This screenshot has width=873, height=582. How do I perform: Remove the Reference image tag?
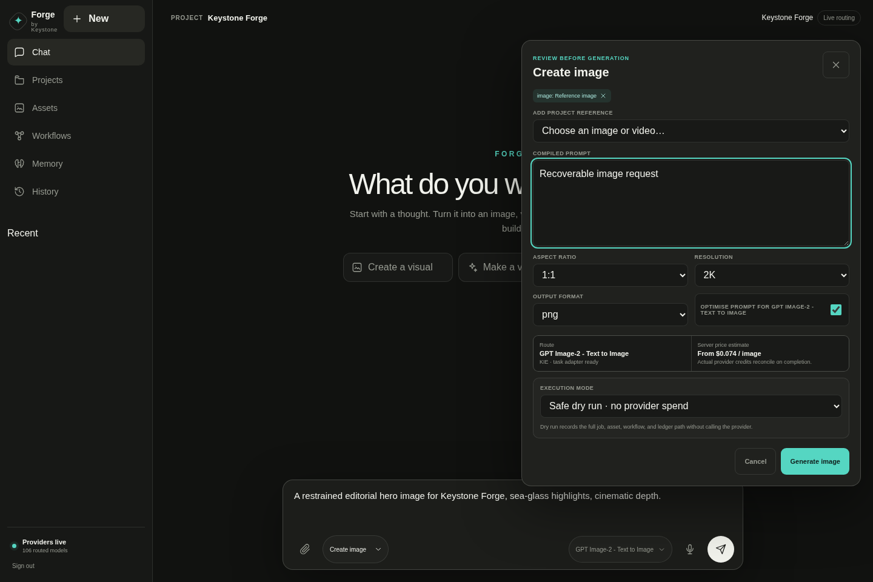click(x=603, y=96)
